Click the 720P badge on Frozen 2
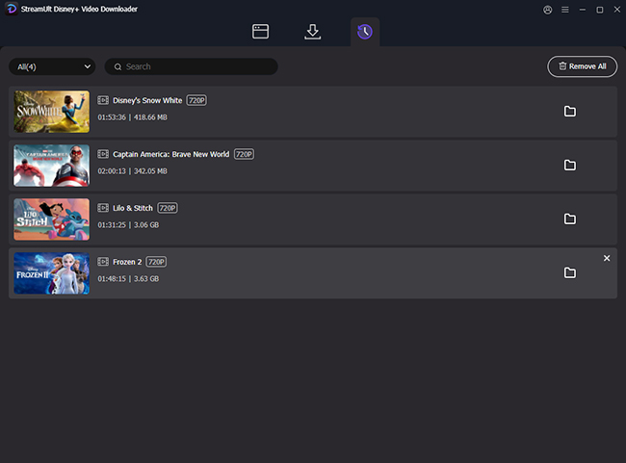The width and height of the screenshot is (626, 463). coord(156,262)
